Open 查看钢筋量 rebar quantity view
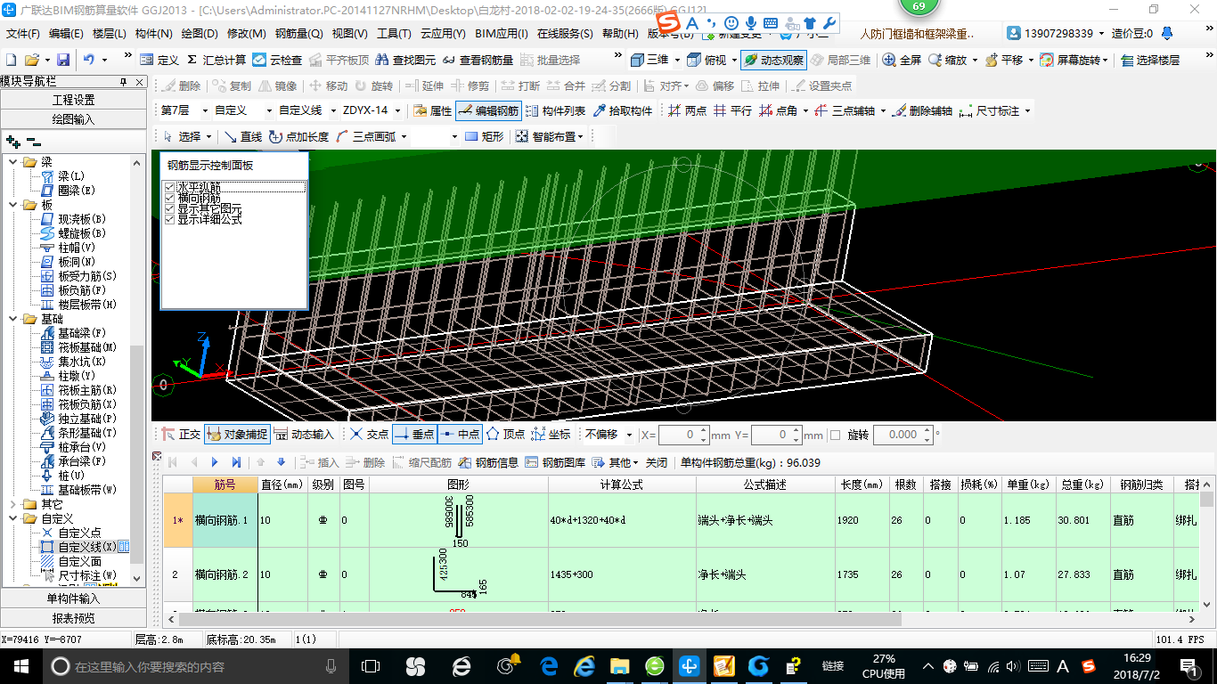The height and width of the screenshot is (684, 1217). pyautogui.click(x=478, y=60)
